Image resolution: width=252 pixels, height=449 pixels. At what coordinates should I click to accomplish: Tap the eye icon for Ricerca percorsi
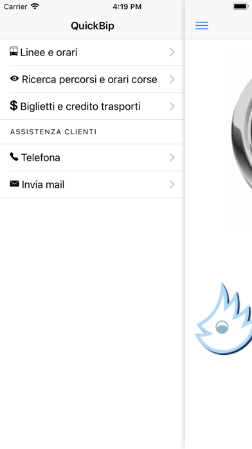(14, 79)
